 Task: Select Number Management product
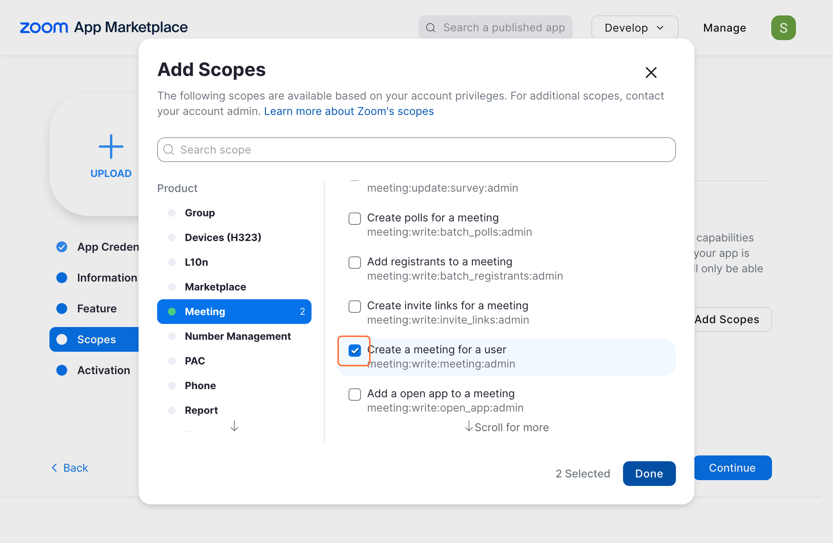[x=234, y=336]
